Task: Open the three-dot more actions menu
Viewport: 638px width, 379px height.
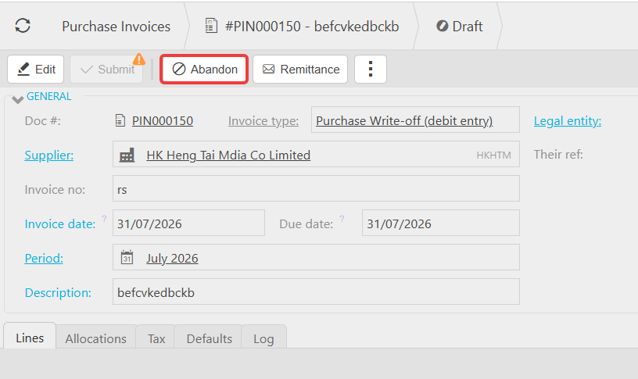Action: pos(371,69)
